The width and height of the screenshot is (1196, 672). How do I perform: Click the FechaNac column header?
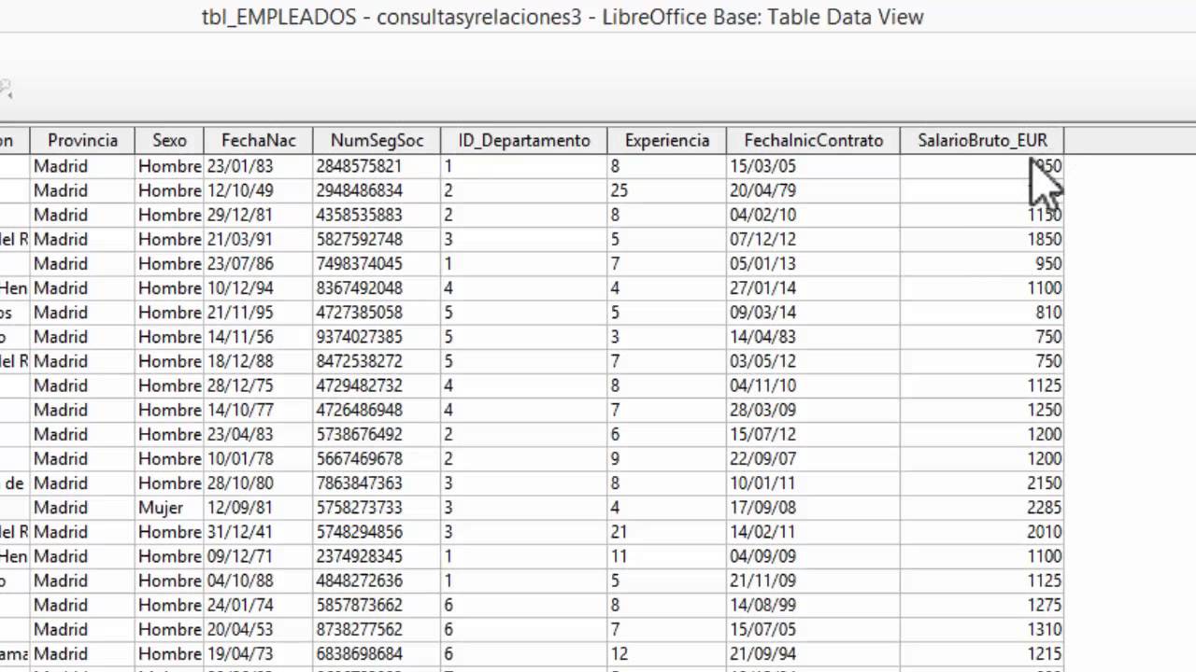coord(258,140)
